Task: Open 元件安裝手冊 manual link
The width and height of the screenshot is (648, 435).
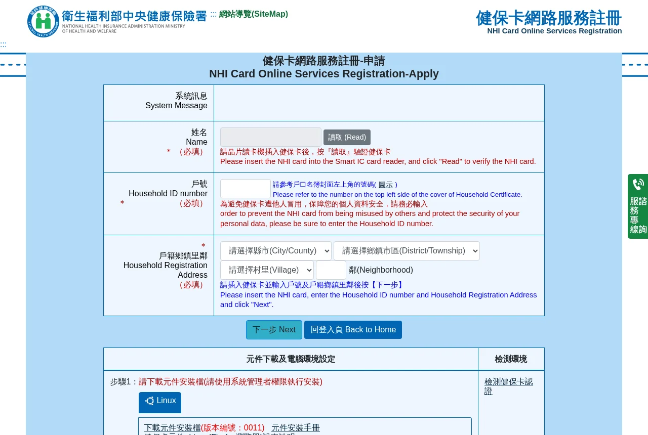Action: coord(296,428)
